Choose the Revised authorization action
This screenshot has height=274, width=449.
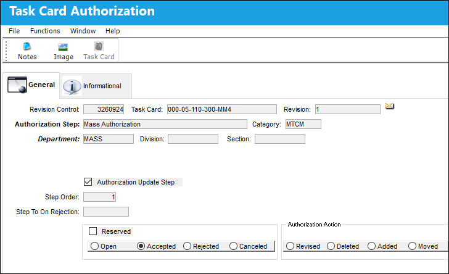(x=290, y=246)
